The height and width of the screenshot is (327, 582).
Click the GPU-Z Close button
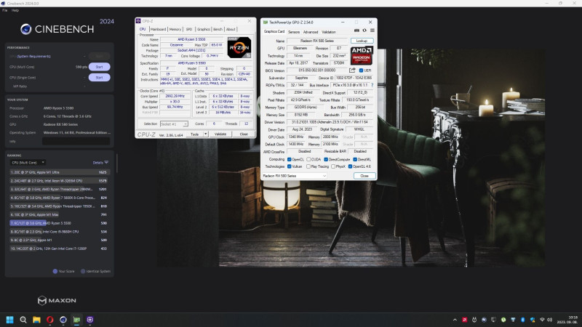[364, 176]
